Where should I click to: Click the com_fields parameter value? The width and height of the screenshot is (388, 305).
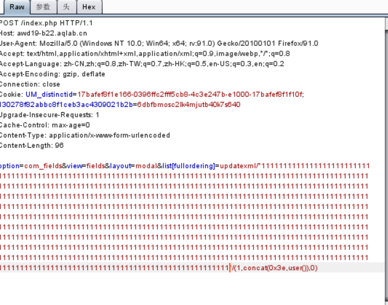click(43, 166)
